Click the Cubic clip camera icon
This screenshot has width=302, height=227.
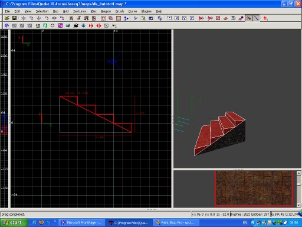pos(151,18)
